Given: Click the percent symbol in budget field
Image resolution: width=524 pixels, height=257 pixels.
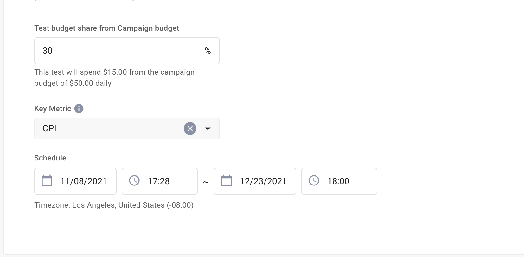Looking at the screenshot, I should click(208, 51).
